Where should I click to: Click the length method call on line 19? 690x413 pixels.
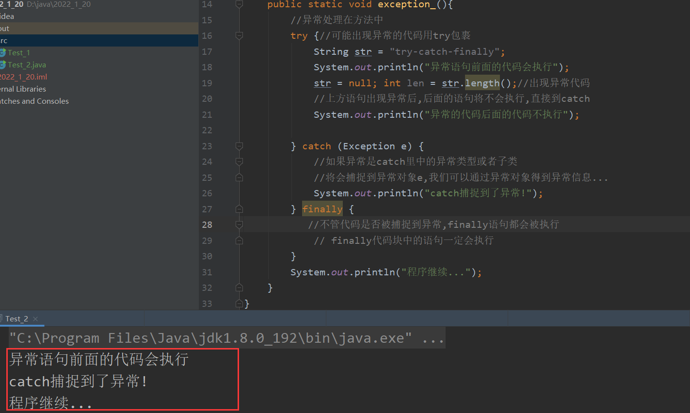482,83
